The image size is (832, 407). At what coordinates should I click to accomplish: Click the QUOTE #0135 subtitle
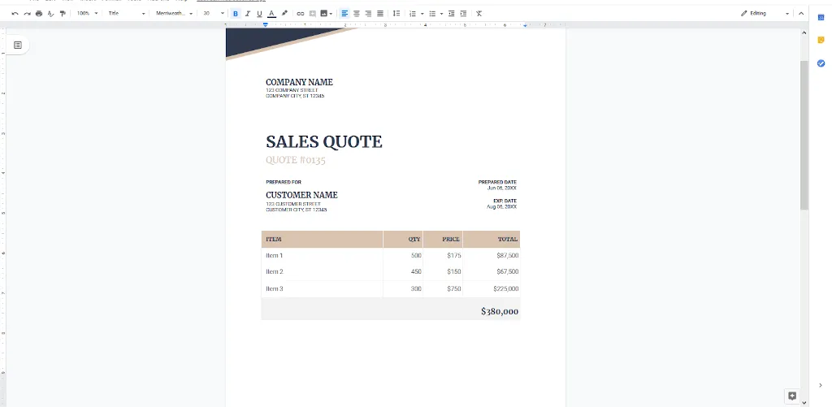[296, 160]
